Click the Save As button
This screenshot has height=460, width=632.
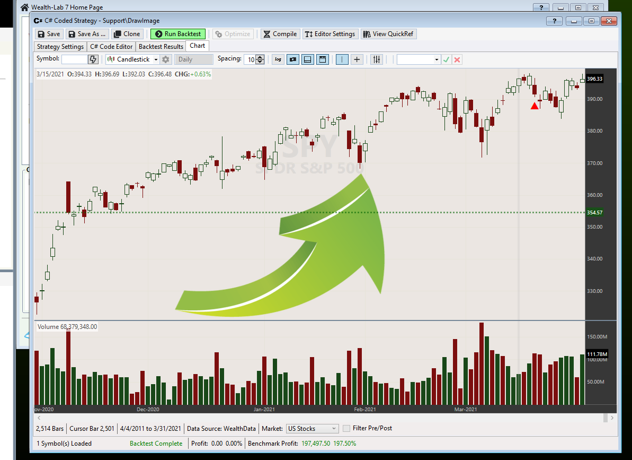pyautogui.click(x=87, y=34)
